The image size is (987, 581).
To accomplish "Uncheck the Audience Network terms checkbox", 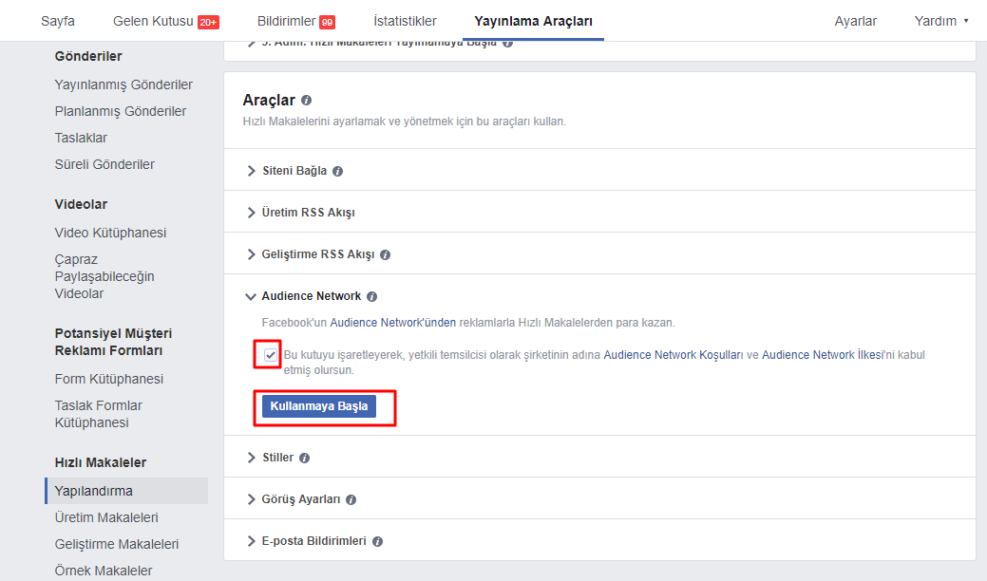I will coord(271,355).
